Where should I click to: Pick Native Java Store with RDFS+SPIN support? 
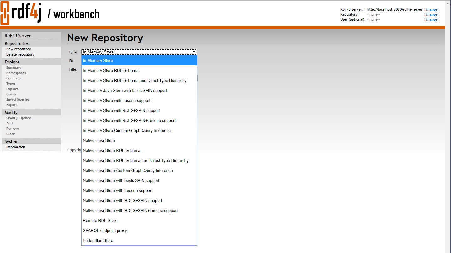pos(139,200)
